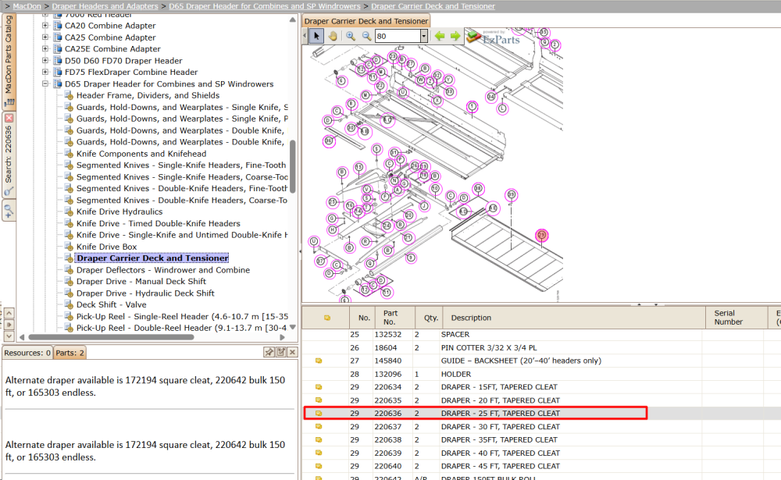Image resolution: width=781 pixels, height=480 pixels.
Task: Open Header Frame, Dividers, and Shields item
Action: 148,95
